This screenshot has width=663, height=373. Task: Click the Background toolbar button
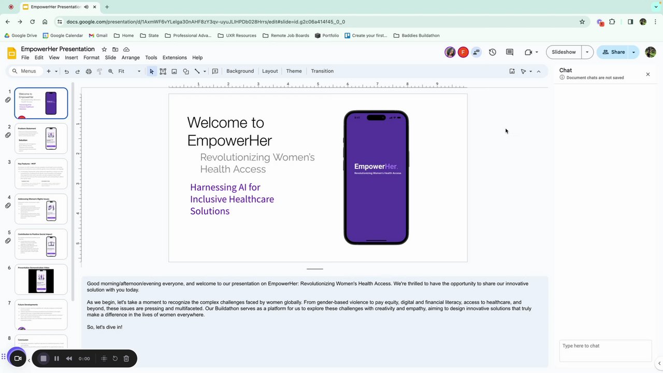pos(240,71)
